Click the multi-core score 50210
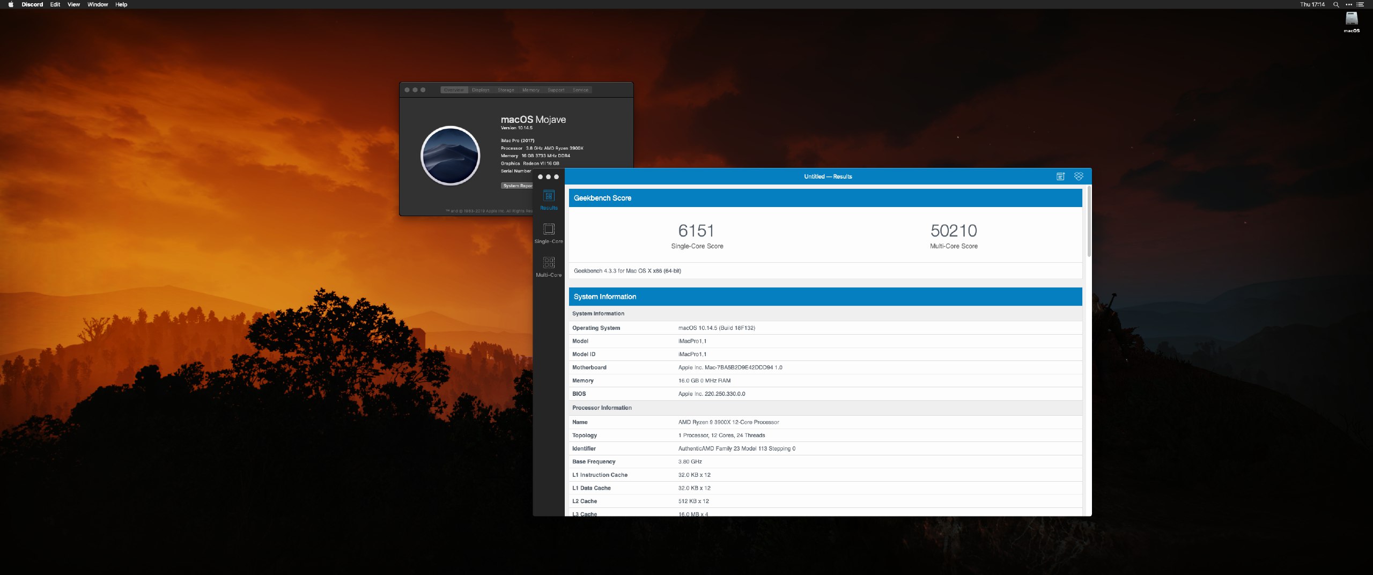The height and width of the screenshot is (575, 1373). click(x=954, y=231)
